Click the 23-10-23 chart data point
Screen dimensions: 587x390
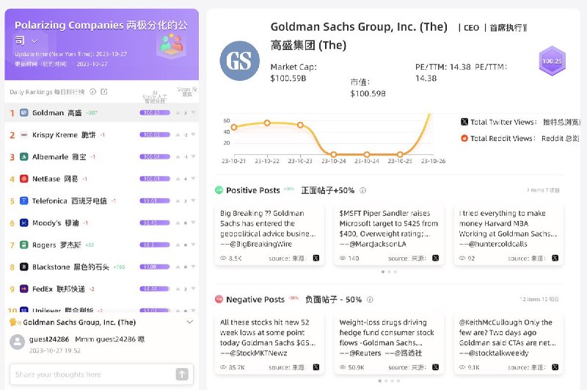point(300,125)
